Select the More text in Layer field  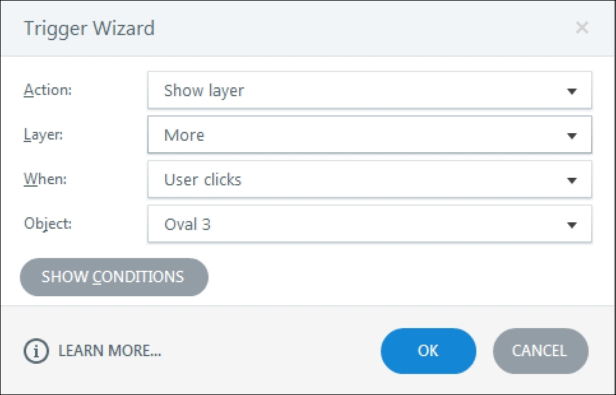coord(184,136)
